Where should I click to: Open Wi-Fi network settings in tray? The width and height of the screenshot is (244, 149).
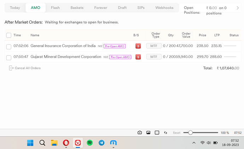pos(202,143)
